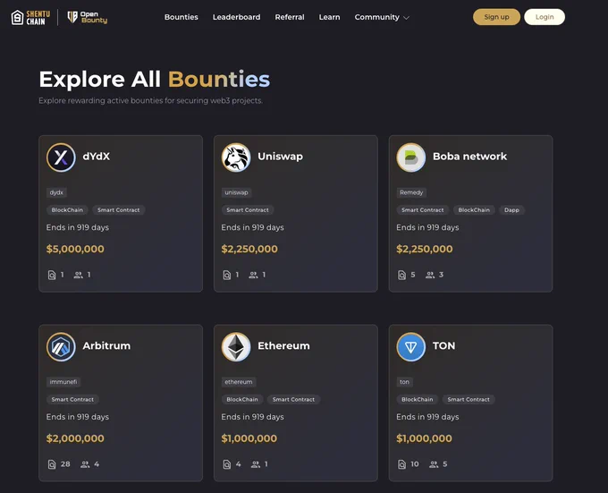
Task: Select Smart Contract tag on Arbitrum card
Action: click(x=73, y=399)
